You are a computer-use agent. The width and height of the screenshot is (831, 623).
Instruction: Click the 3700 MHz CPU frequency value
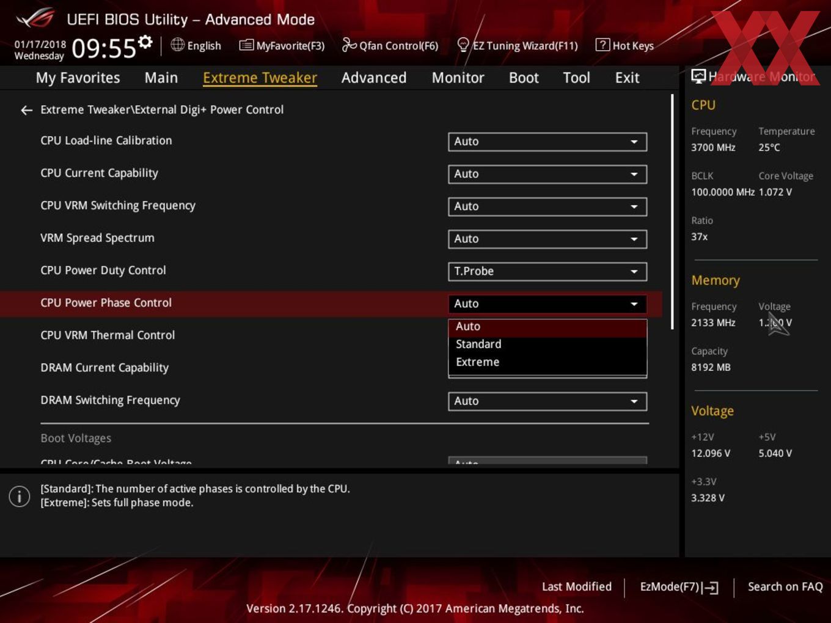point(713,147)
